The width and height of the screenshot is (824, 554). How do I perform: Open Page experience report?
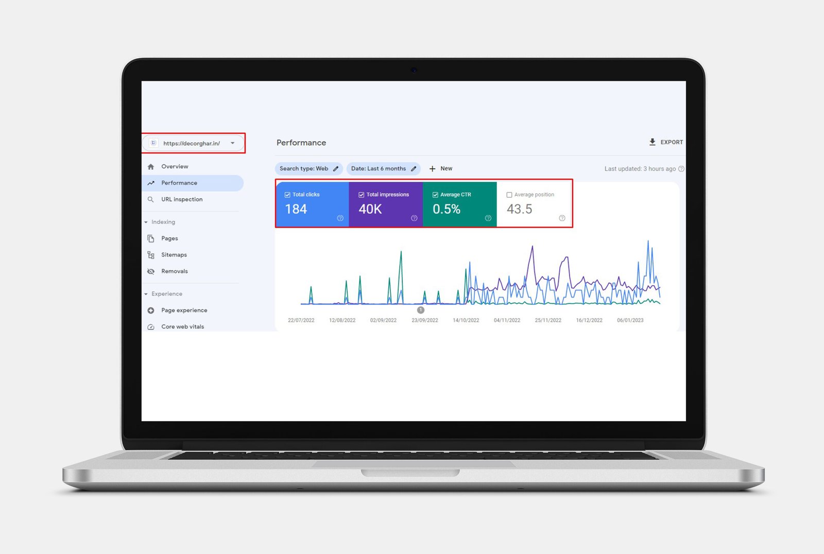point(184,310)
